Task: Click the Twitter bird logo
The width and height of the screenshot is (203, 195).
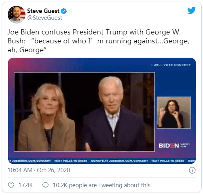Action: pos(192,10)
